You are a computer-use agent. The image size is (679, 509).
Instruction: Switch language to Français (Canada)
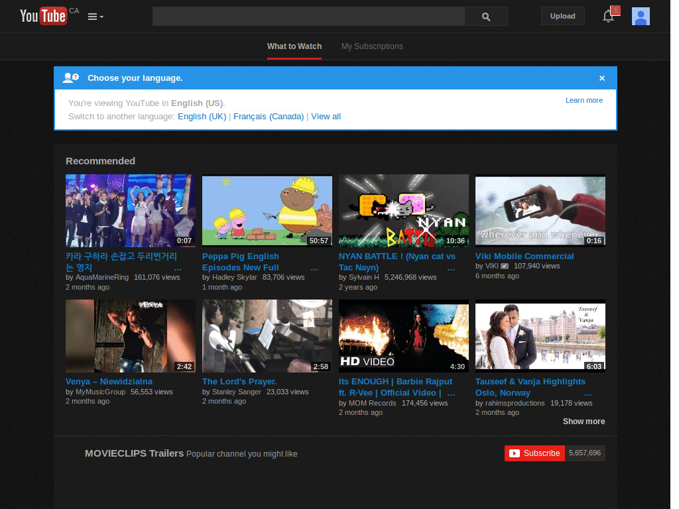tap(269, 117)
